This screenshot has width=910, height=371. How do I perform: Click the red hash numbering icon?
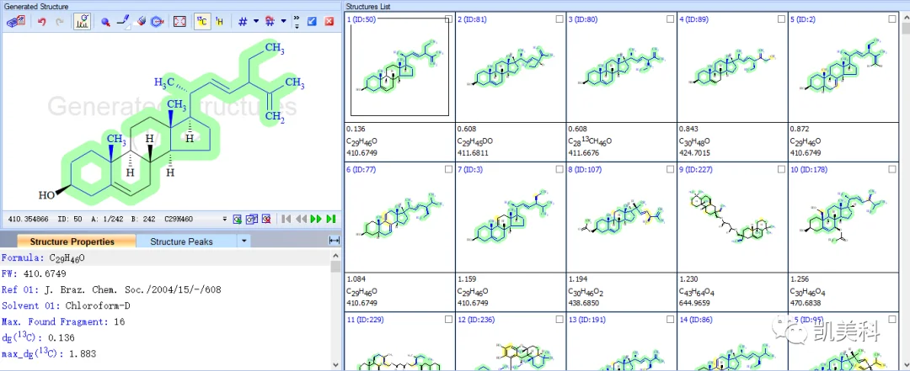tap(270, 21)
